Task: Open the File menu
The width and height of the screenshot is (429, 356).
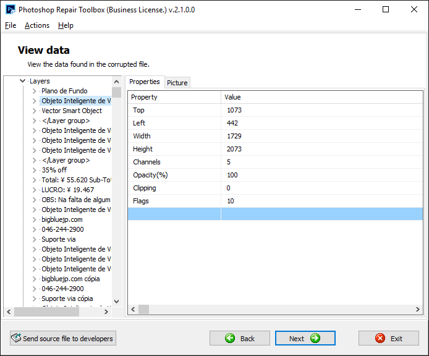Action: point(11,25)
